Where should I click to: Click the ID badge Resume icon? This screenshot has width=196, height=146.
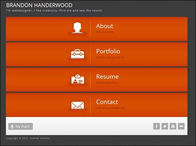click(x=78, y=79)
